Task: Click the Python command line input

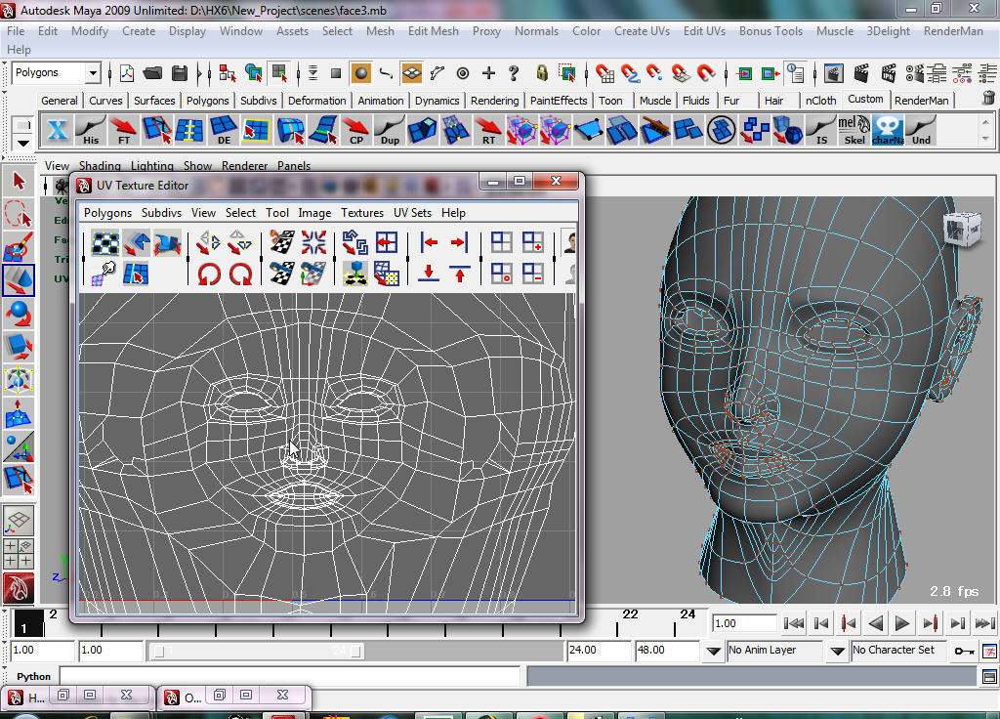Action: point(290,676)
